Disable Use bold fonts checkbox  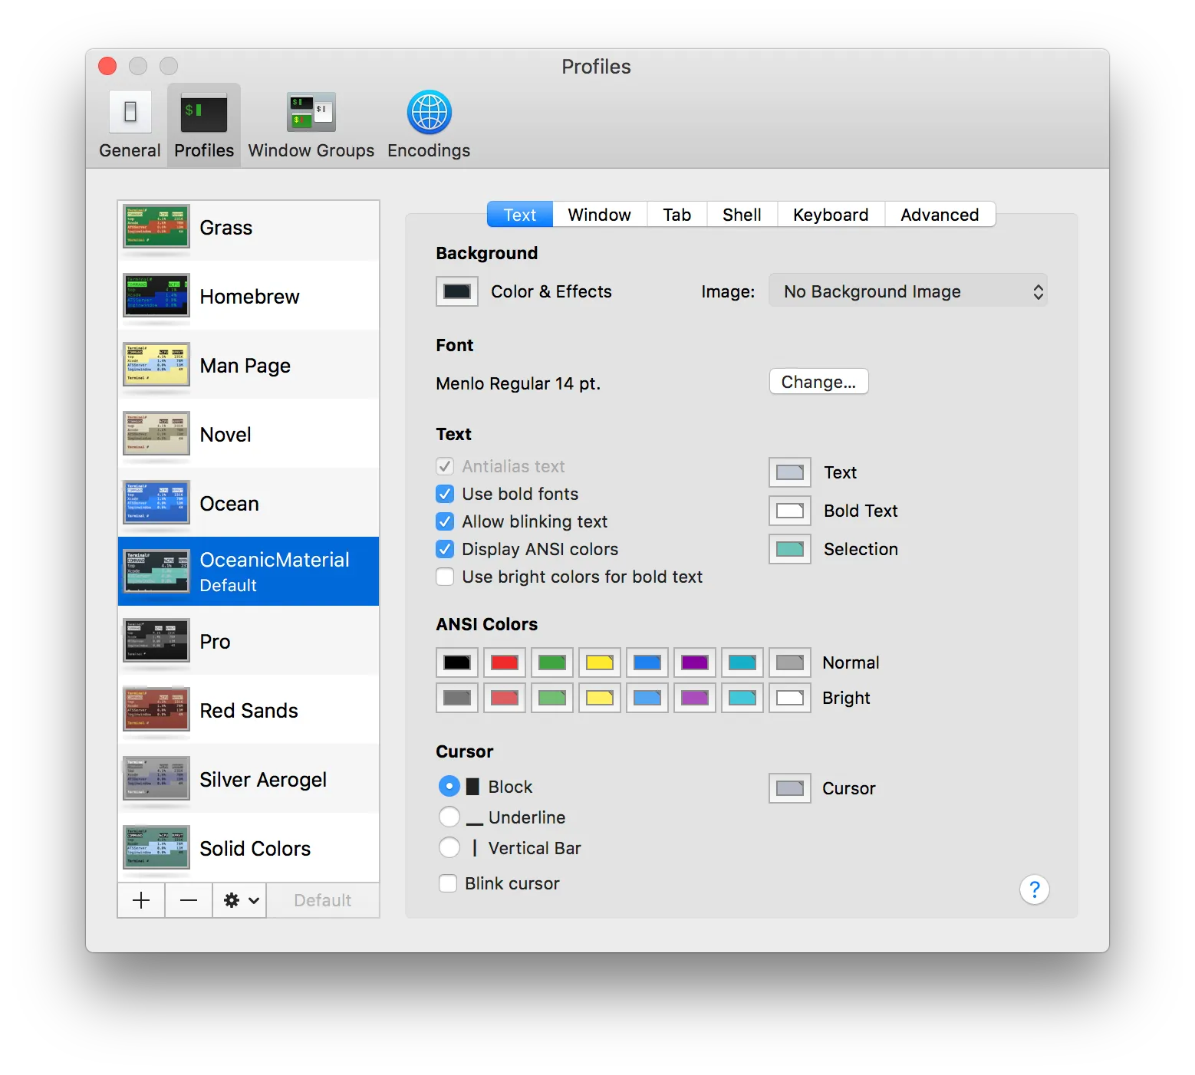[445, 494]
